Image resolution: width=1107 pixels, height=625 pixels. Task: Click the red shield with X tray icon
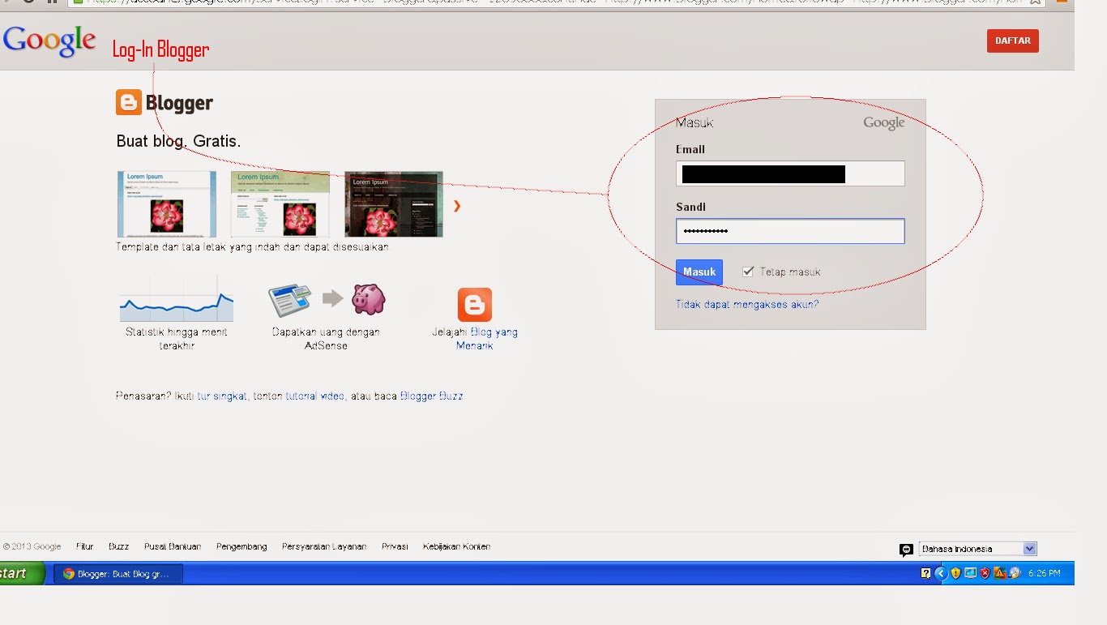tap(985, 573)
